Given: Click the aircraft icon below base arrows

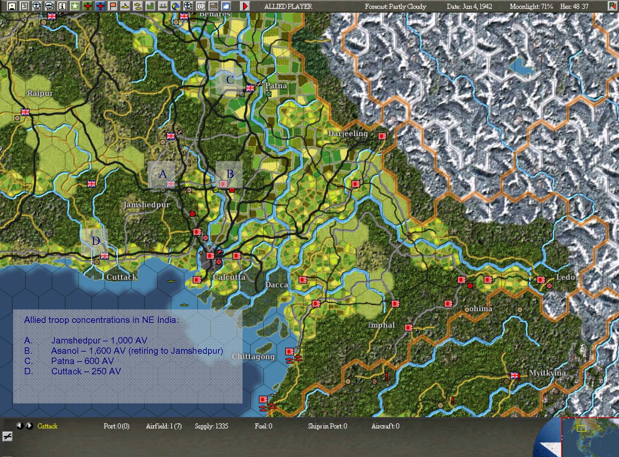Looking at the screenshot, I should click(7, 436).
